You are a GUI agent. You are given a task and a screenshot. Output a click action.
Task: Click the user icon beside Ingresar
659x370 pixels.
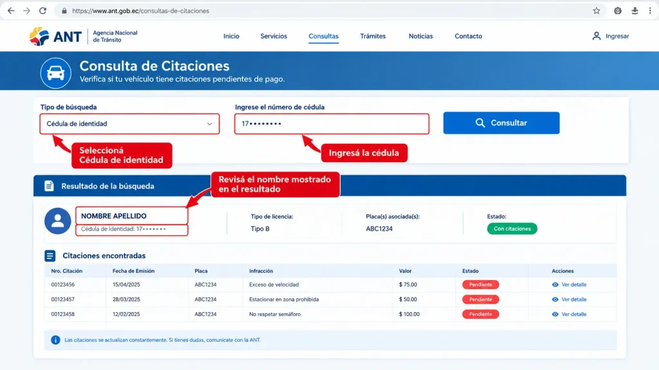click(597, 36)
